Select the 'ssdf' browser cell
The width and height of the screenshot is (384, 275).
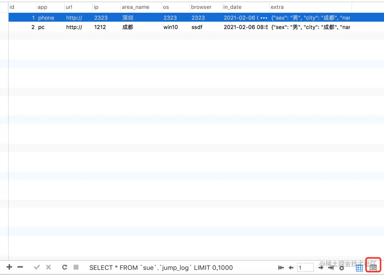pyautogui.click(x=206, y=27)
